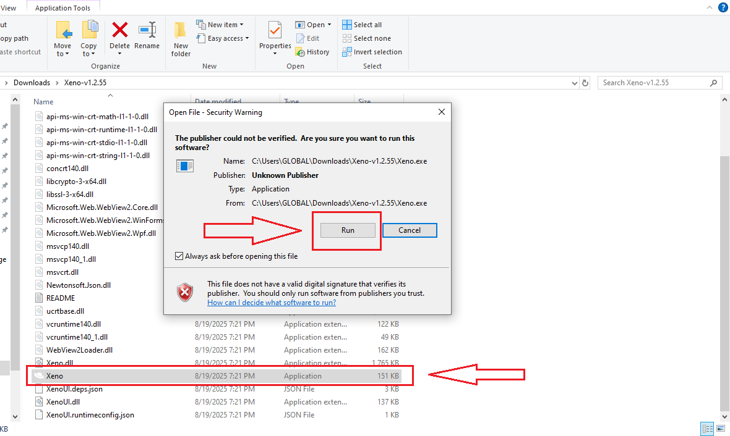Open Explorer help question mark icon
This screenshot has height=436, width=730.
723,7
